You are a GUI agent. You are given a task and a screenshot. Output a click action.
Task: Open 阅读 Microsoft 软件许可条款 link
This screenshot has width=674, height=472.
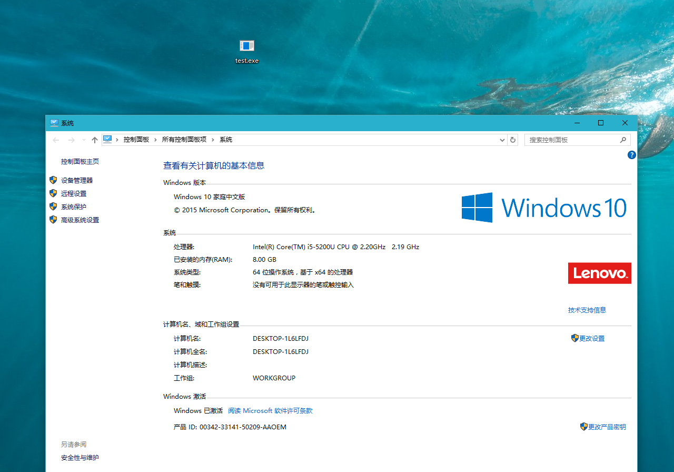click(x=270, y=411)
